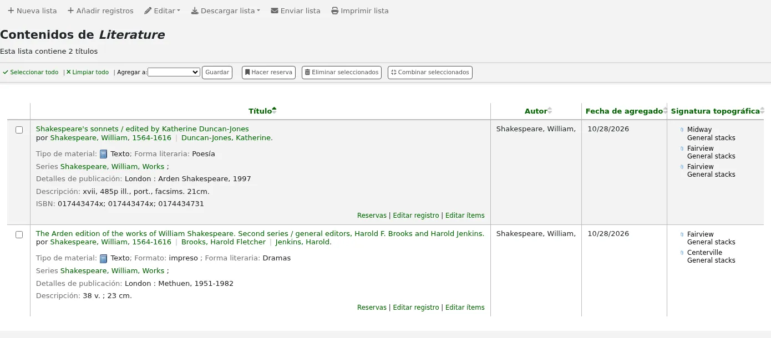Click London : Methuen, 1951-1982 text

pyautogui.click(x=179, y=284)
